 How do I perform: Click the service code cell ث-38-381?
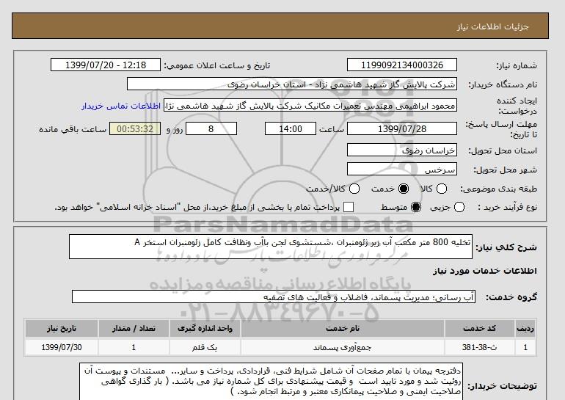click(x=479, y=347)
